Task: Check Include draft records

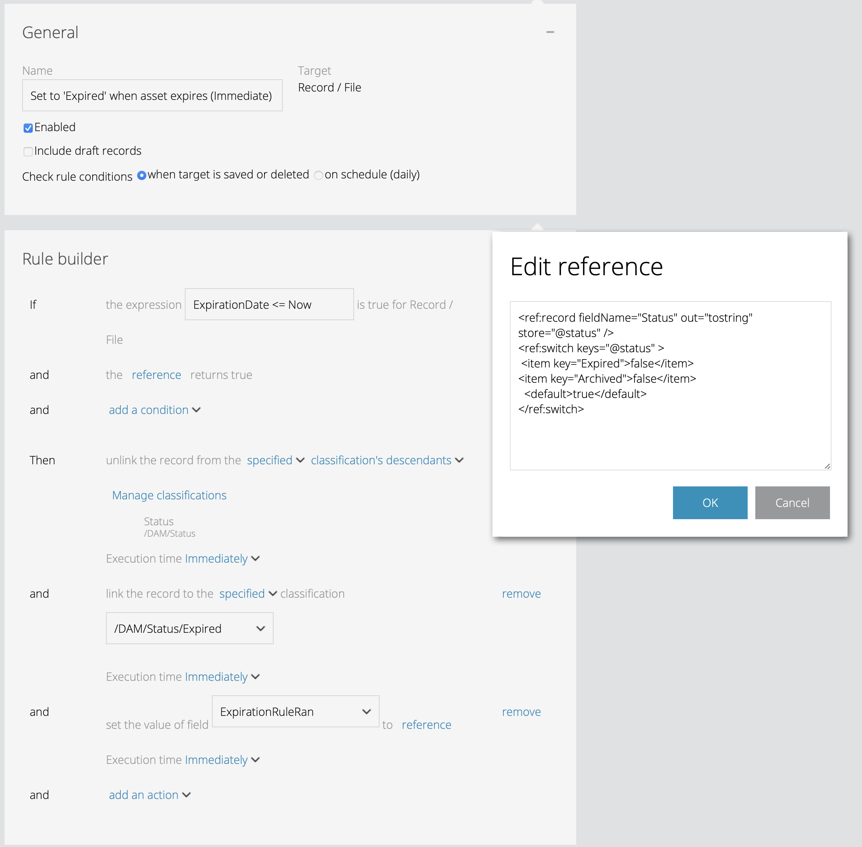Action: pyautogui.click(x=28, y=152)
